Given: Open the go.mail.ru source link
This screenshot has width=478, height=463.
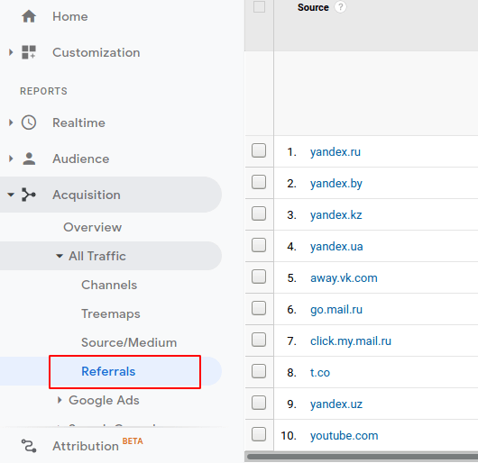Looking at the screenshot, I should click(x=336, y=310).
